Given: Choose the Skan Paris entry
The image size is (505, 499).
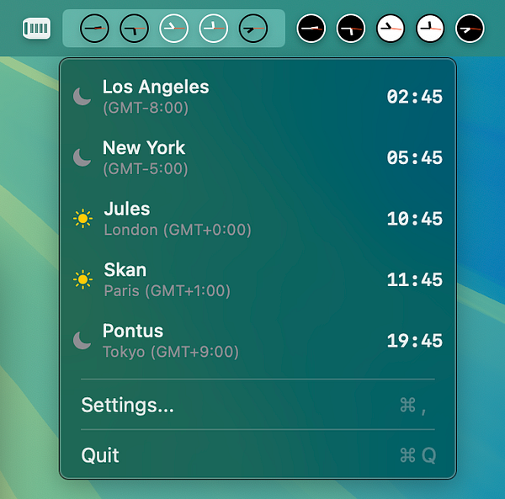Looking at the screenshot, I should (258, 279).
